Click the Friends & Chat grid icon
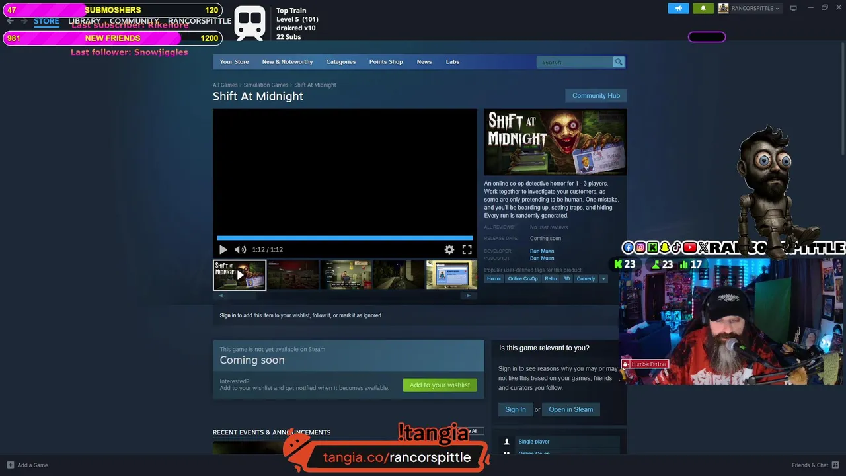Image resolution: width=846 pixels, height=476 pixels. [835, 465]
